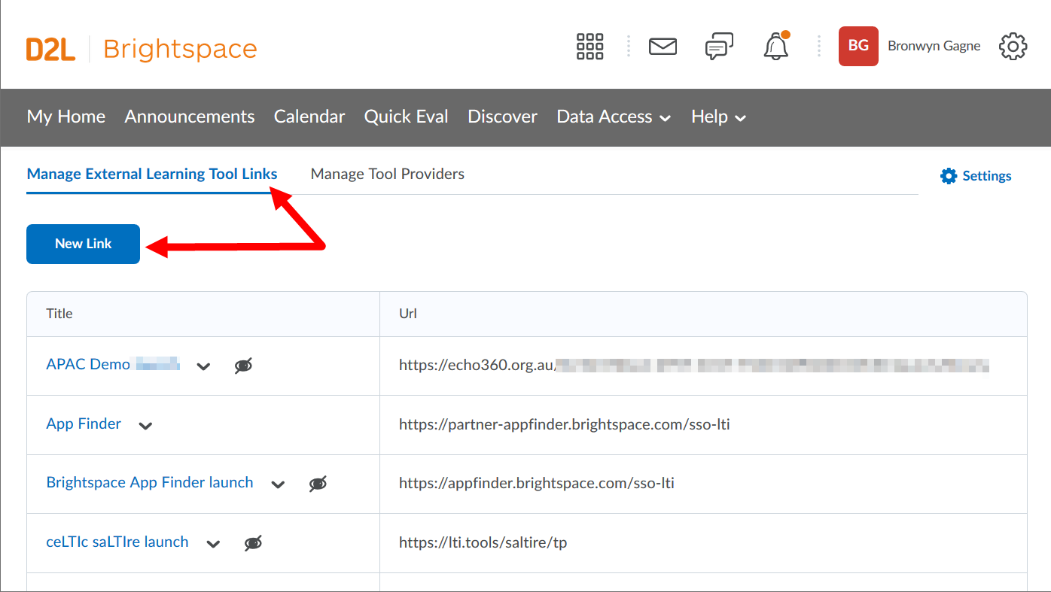Open Discover in navbar
The height and width of the screenshot is (592, 1051).
point(503,117)
